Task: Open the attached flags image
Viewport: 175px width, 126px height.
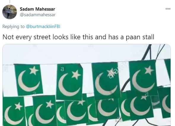Action: [87, 85]
